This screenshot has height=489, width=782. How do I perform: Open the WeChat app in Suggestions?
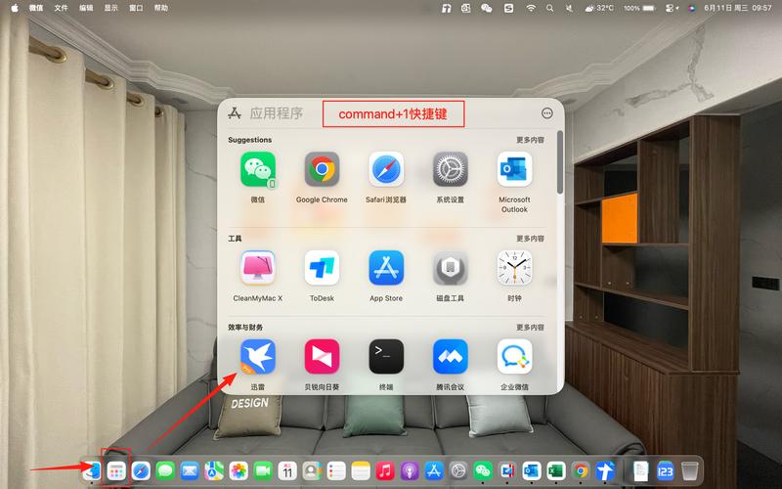pos(258,169)
